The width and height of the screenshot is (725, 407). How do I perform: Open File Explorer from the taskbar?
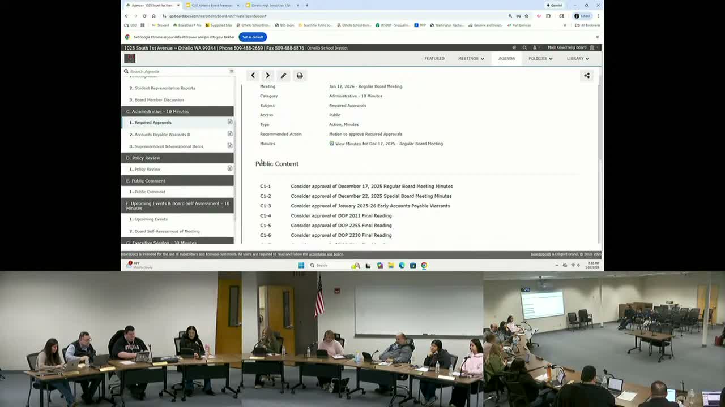coord(391,265)
